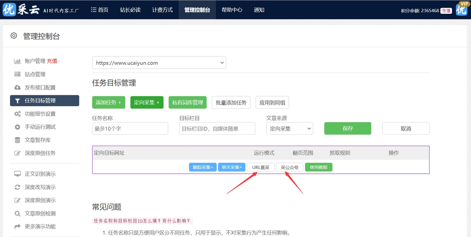Go to 帮助中心 in the top navigation

tap(232, 9)
